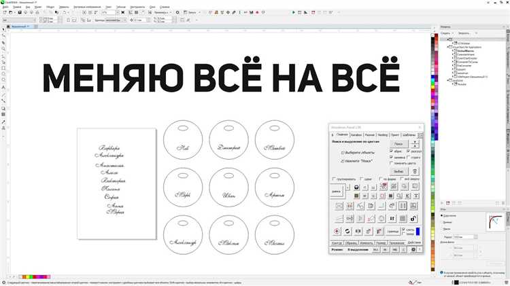Select the document tab Безымянный-1
Screen dimensions: 510x286
tap(20, 26)
